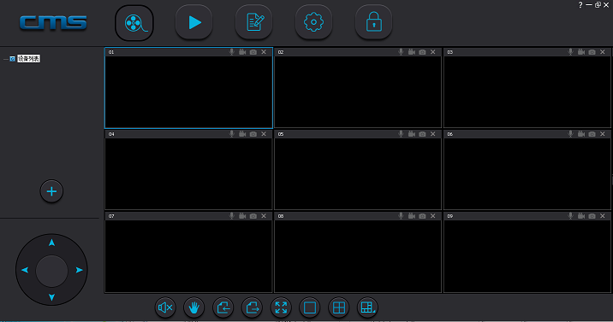Viewport: 613px width, 322px height.
Task: Toggle microphone on channel 04
Action: (x=232, y=134)
